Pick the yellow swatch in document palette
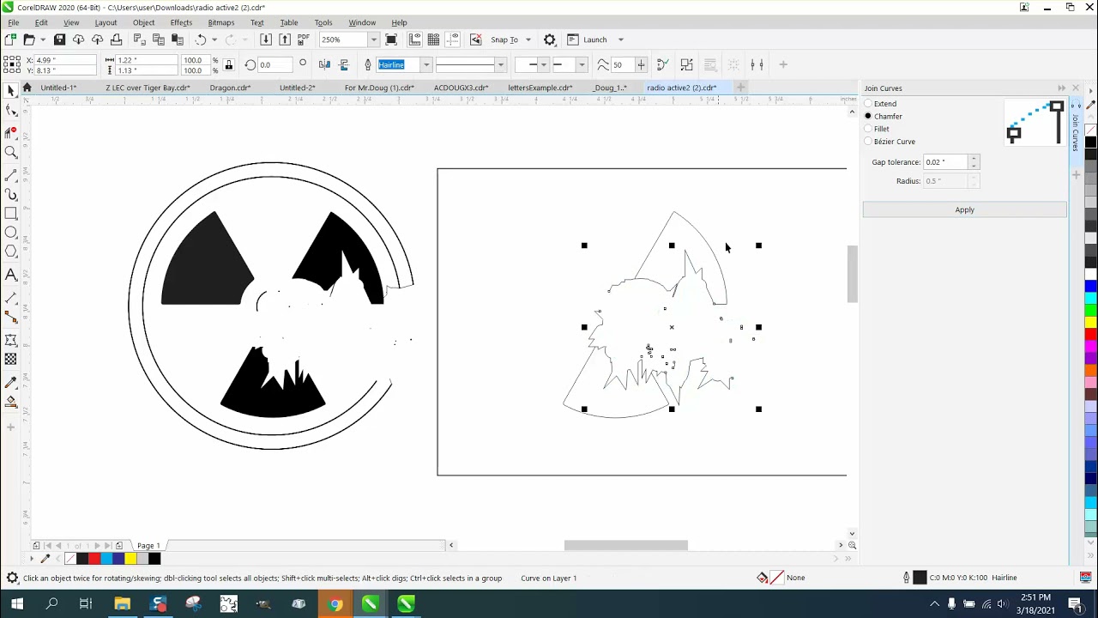 tap(130, 559)
